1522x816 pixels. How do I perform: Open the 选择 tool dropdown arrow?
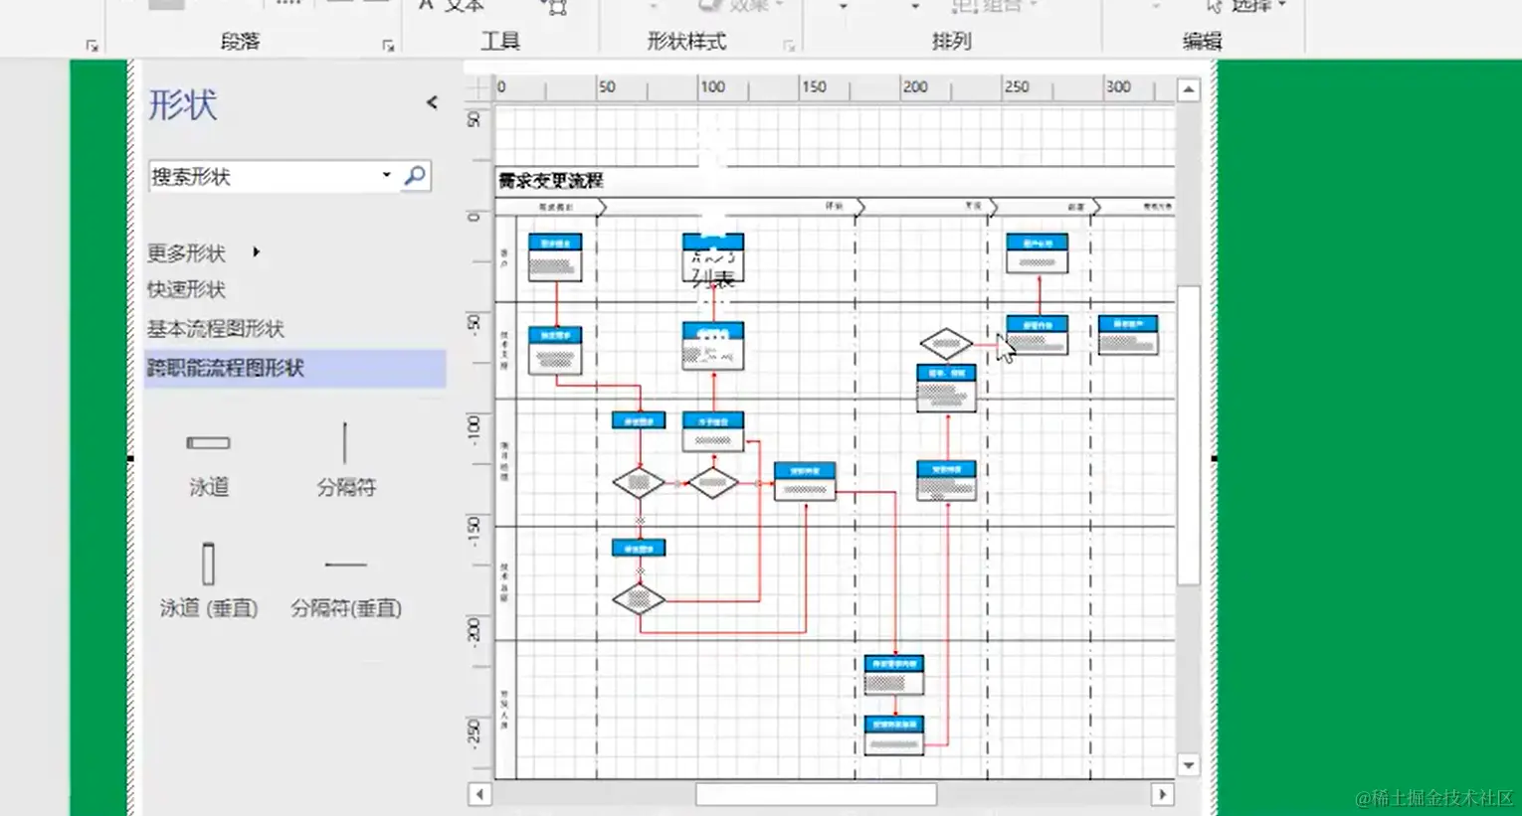(1282, 5)
